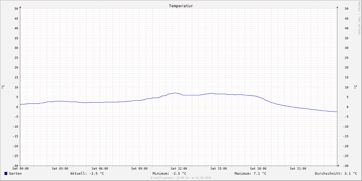The height and width of the screenshot is (181, 362).
Task: Click the right y-axis label '15'
Action: pyautogui.click(x=347, y=77)
